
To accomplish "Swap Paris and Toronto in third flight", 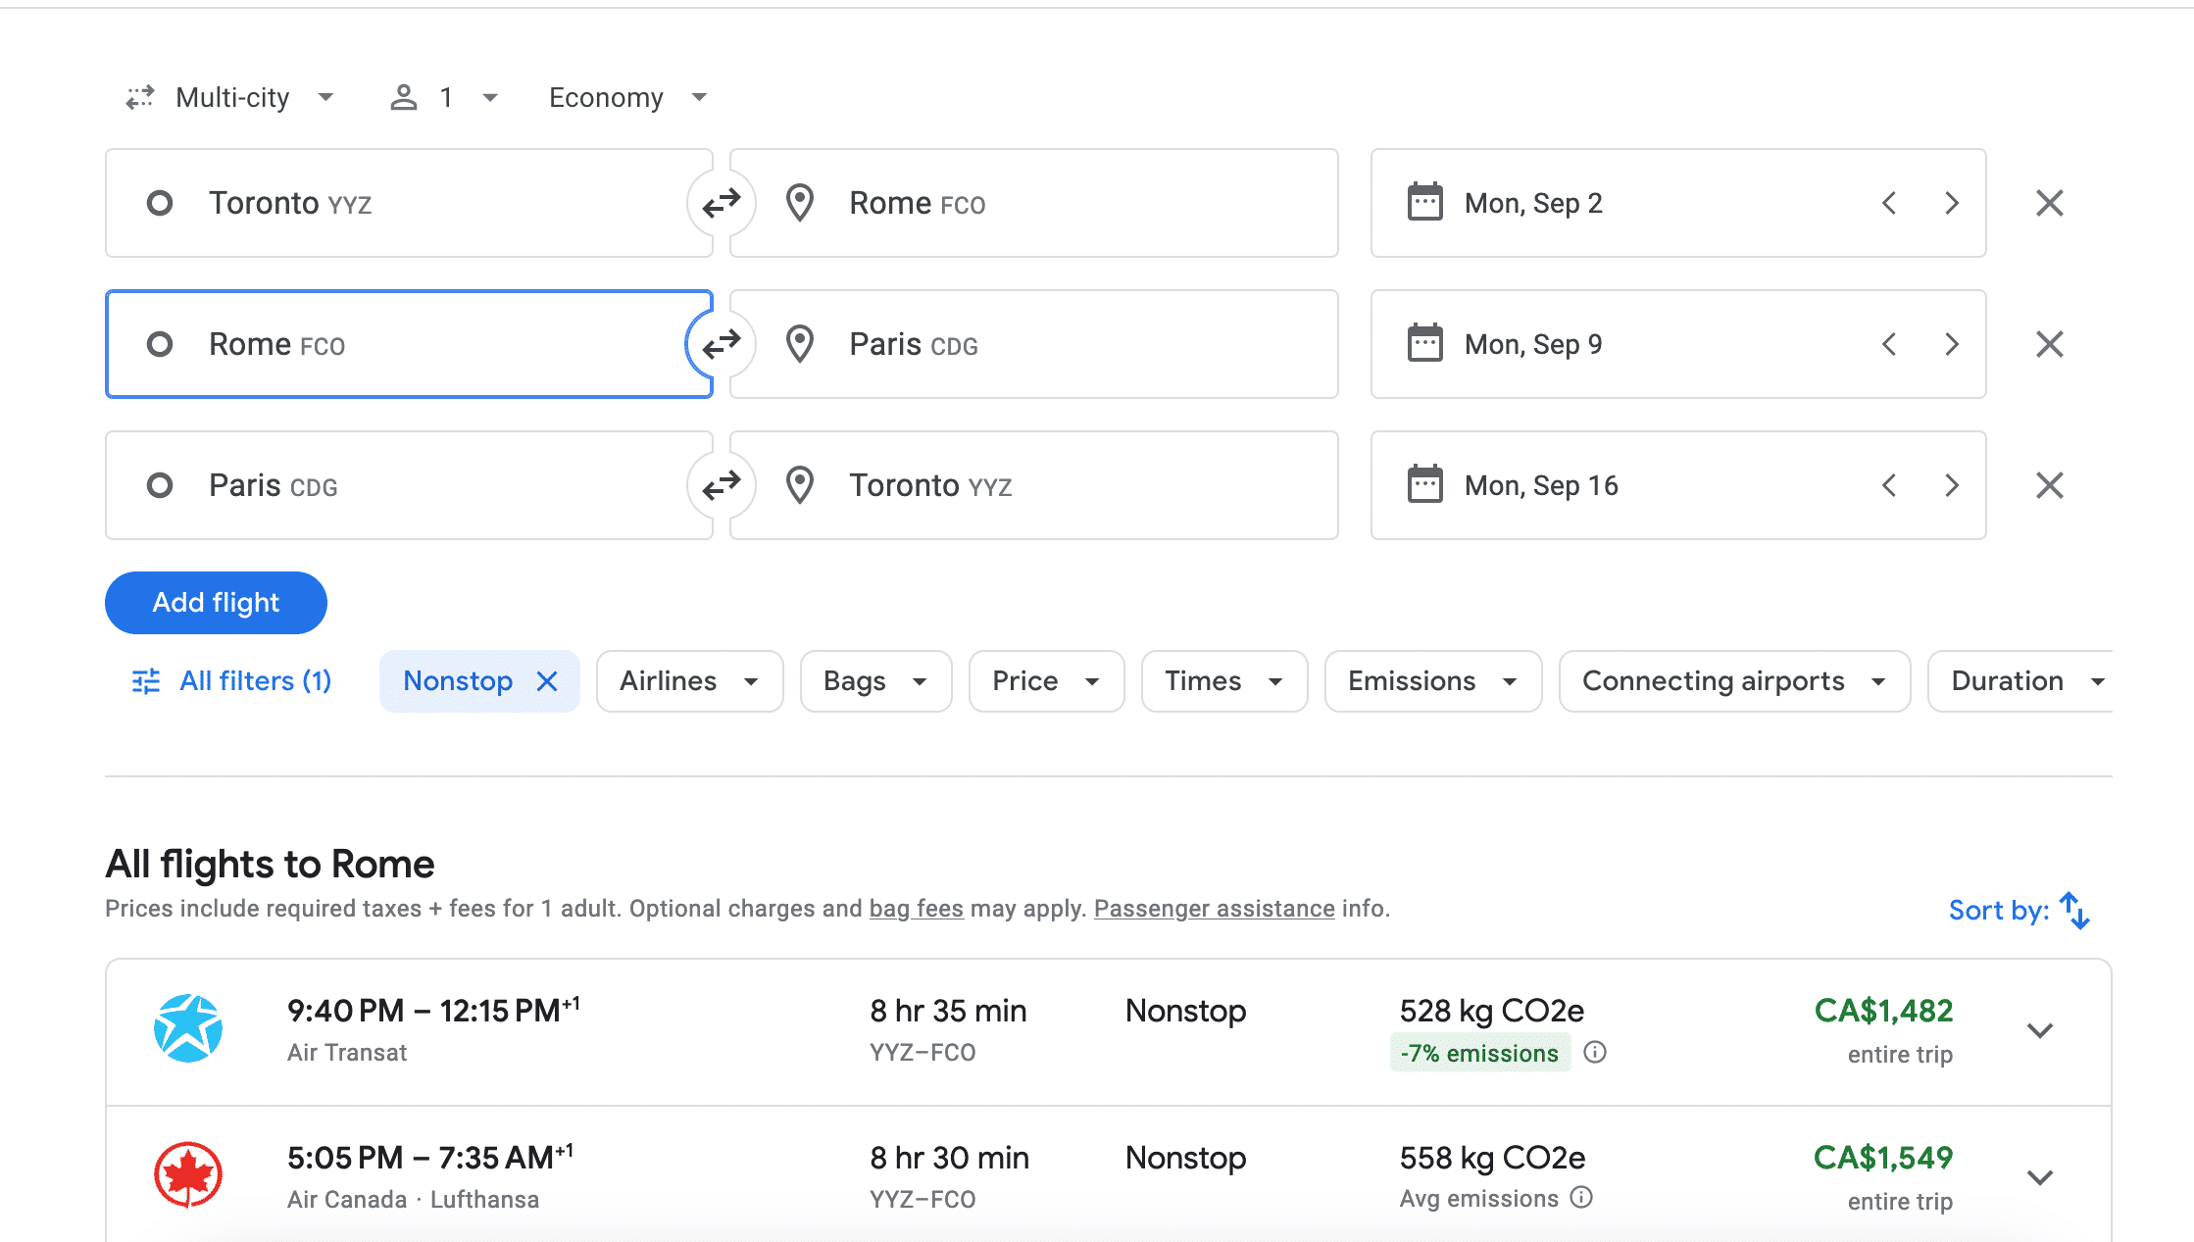I will point(722,485).
